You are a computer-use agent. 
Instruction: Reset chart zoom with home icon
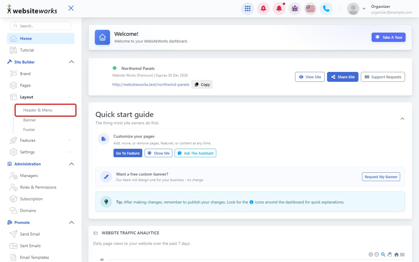click(x=396, y=254)
